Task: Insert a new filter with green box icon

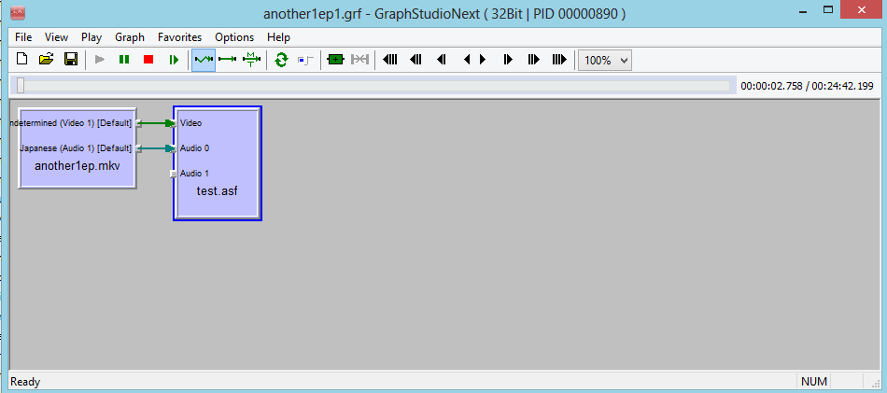Action: pyautogui.click(x=336, y=60)
